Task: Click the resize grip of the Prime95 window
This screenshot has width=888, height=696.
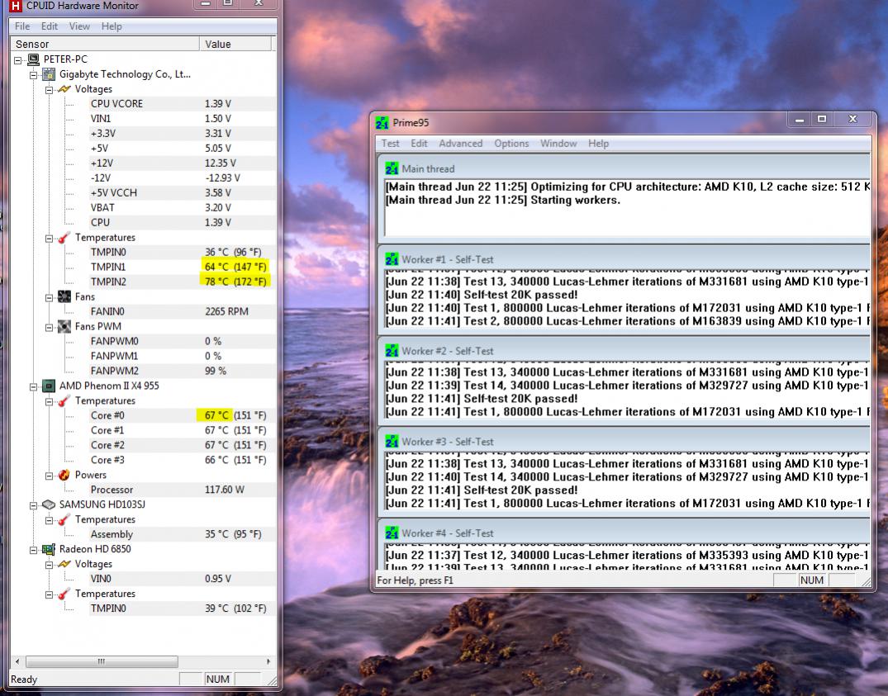Action: click(865, 581)
